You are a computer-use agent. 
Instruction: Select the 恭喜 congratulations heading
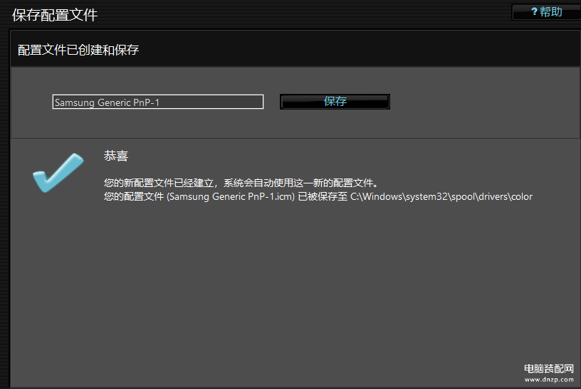pos(116,156)
